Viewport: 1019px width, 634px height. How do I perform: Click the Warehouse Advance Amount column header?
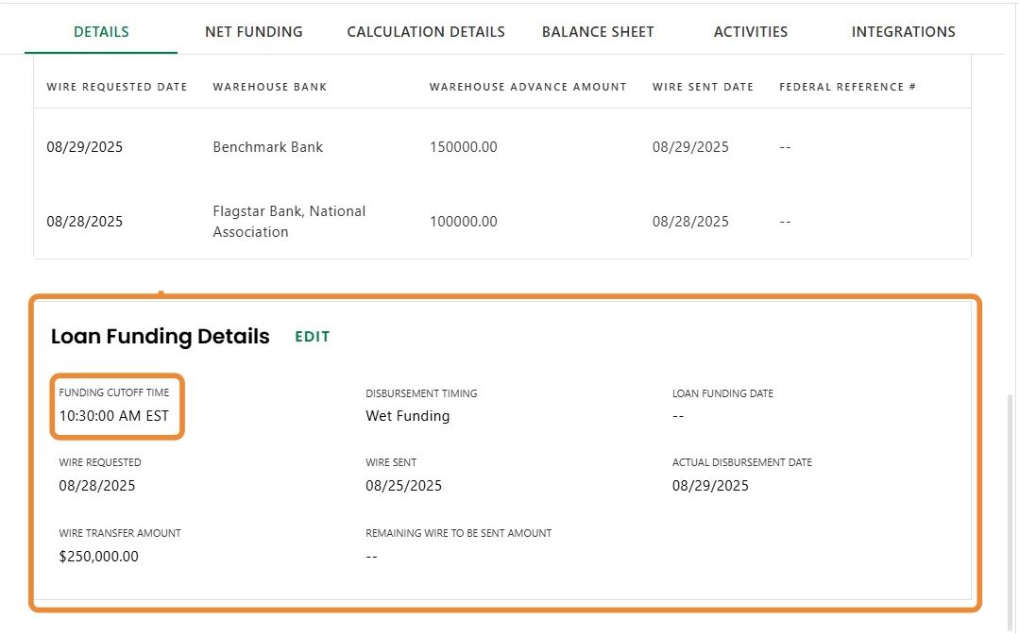click(528, 87)
